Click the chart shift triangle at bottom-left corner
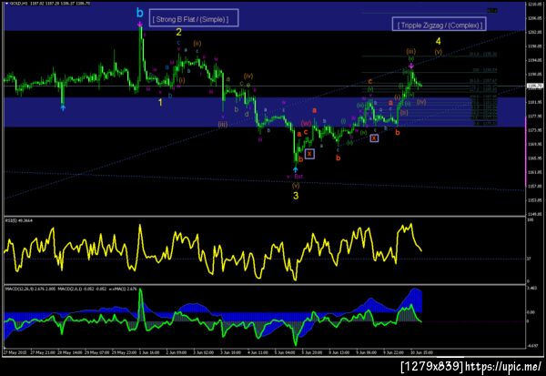The height and width of the screenshot is (376, 546). coord(5,348)
